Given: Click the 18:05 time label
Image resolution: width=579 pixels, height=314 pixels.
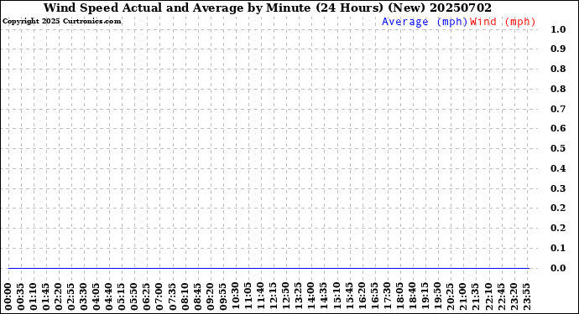Looking at the screenshot, I should tap(399, 297).
